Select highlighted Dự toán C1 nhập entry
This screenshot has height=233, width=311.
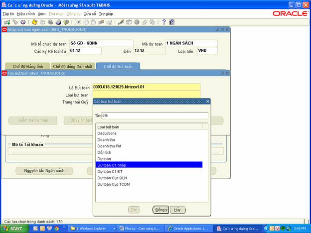click(x=149, y=165)
